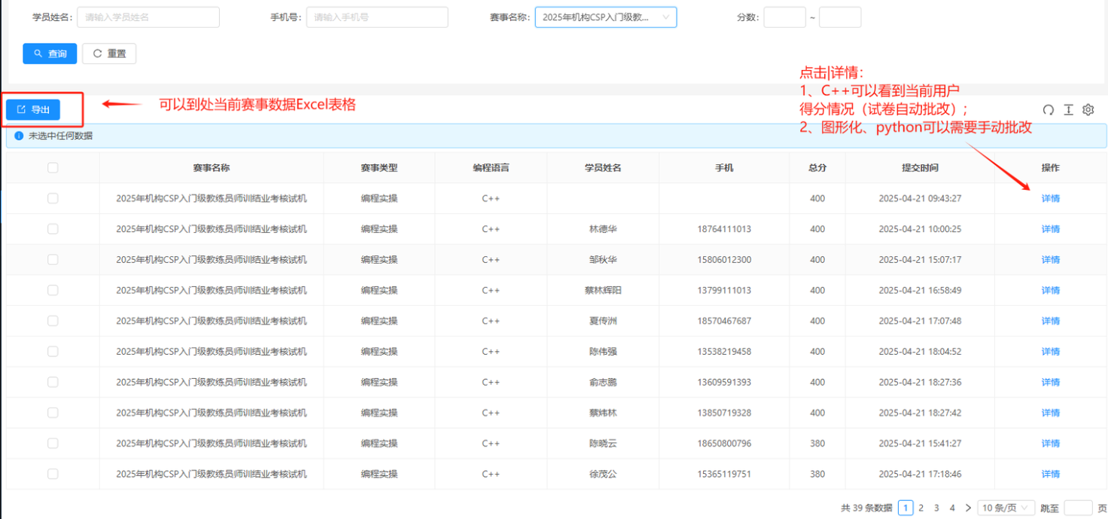Click the 学员姓名 input field

click(148, 17)
